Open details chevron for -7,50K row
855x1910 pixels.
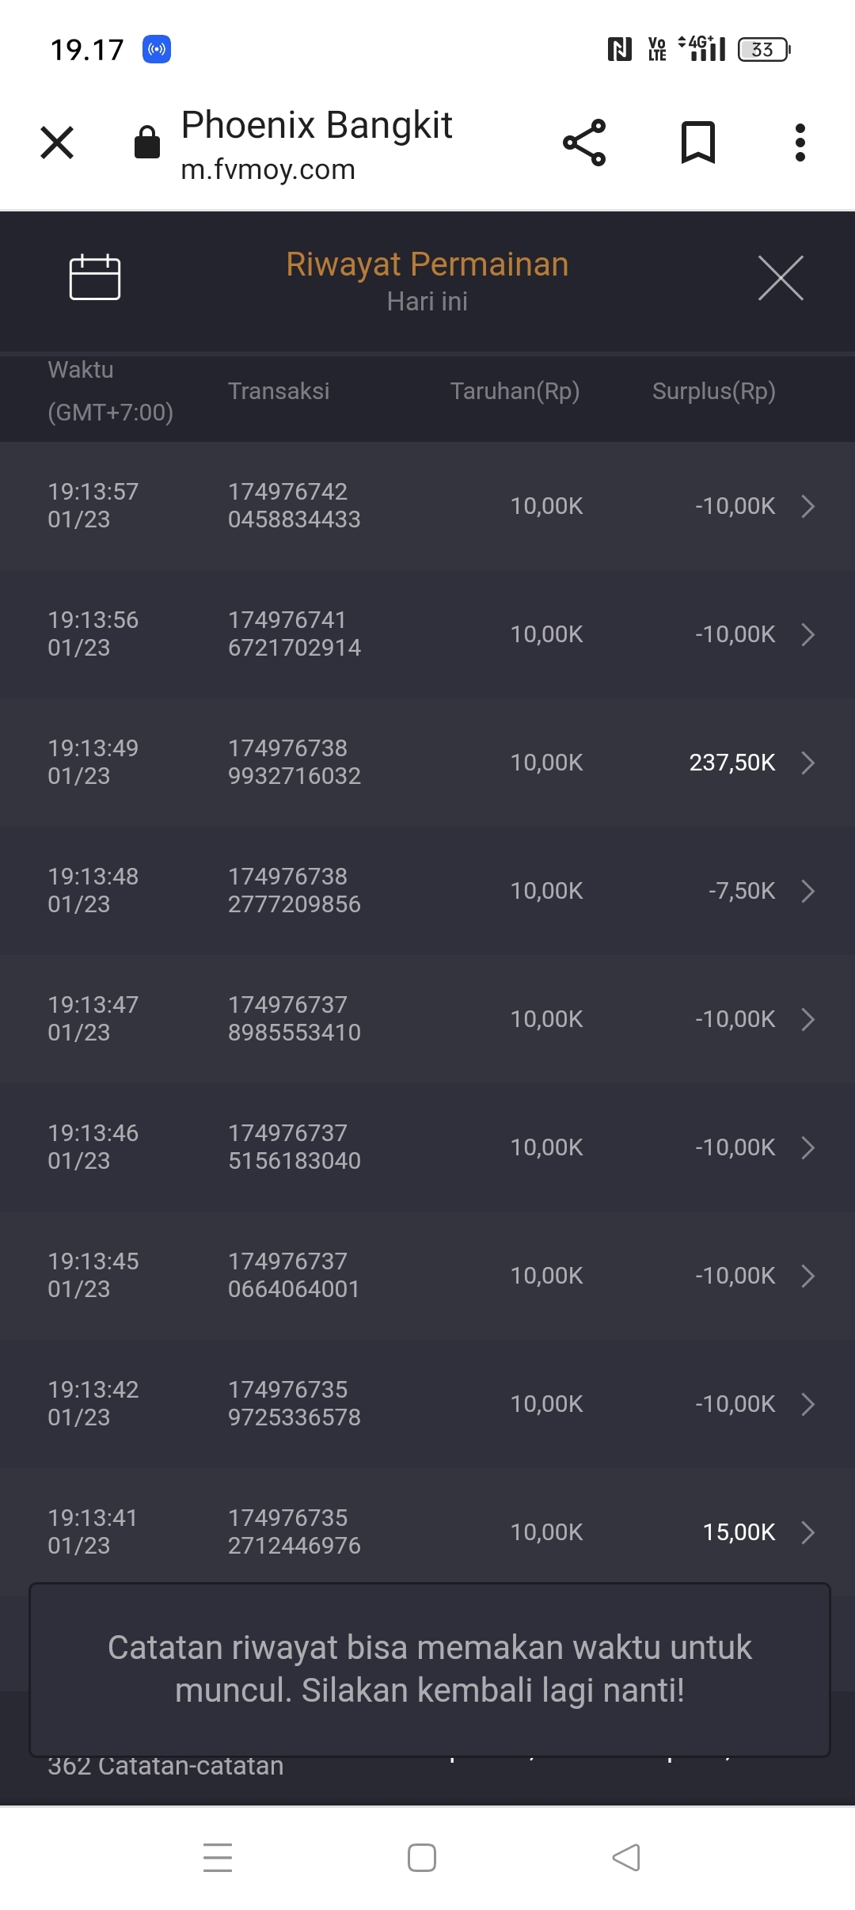pyautogui.click(x=807, y=891)
